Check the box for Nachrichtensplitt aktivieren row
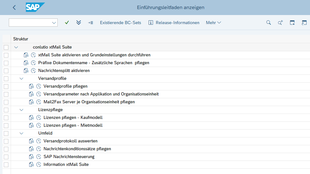 (x=6, y=71)
